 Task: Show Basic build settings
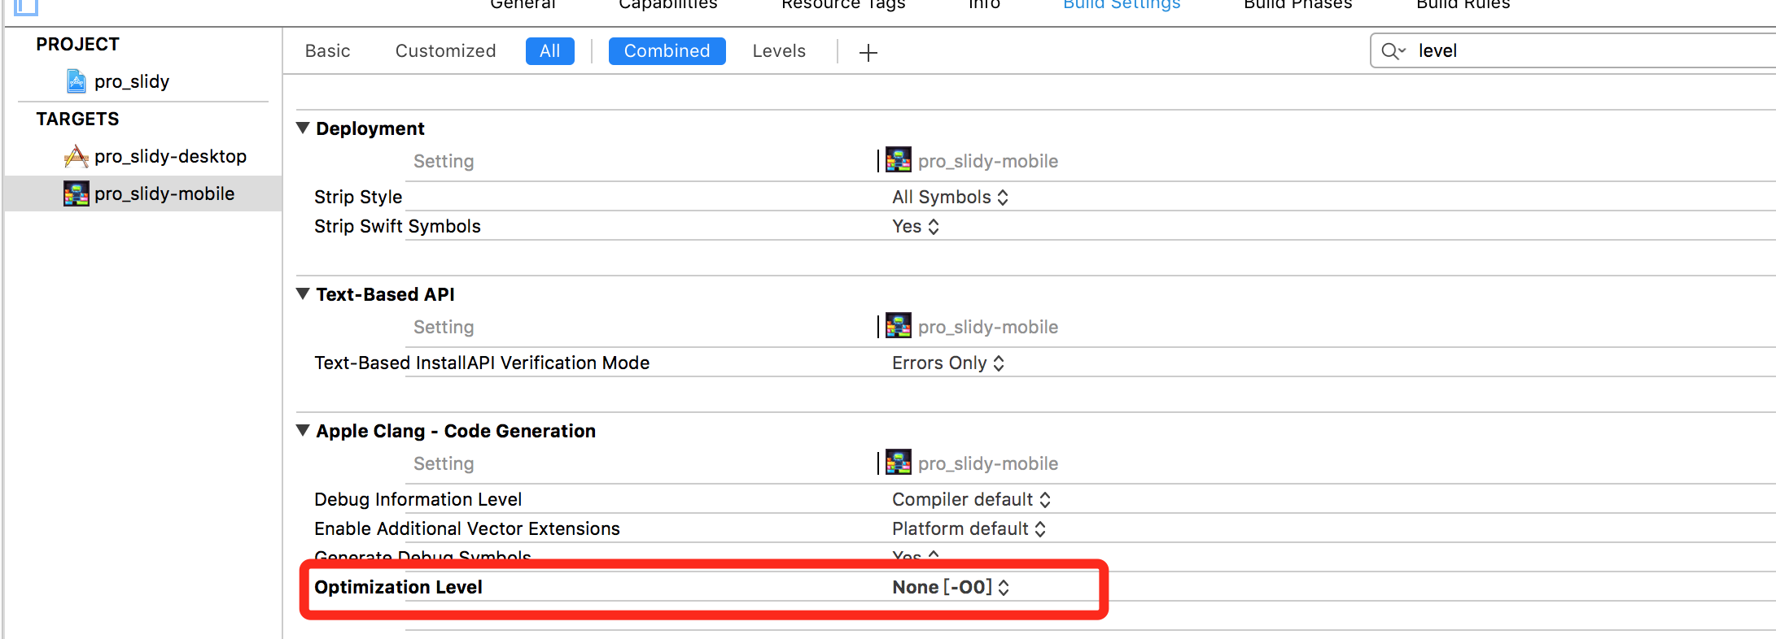click(328, 51)
